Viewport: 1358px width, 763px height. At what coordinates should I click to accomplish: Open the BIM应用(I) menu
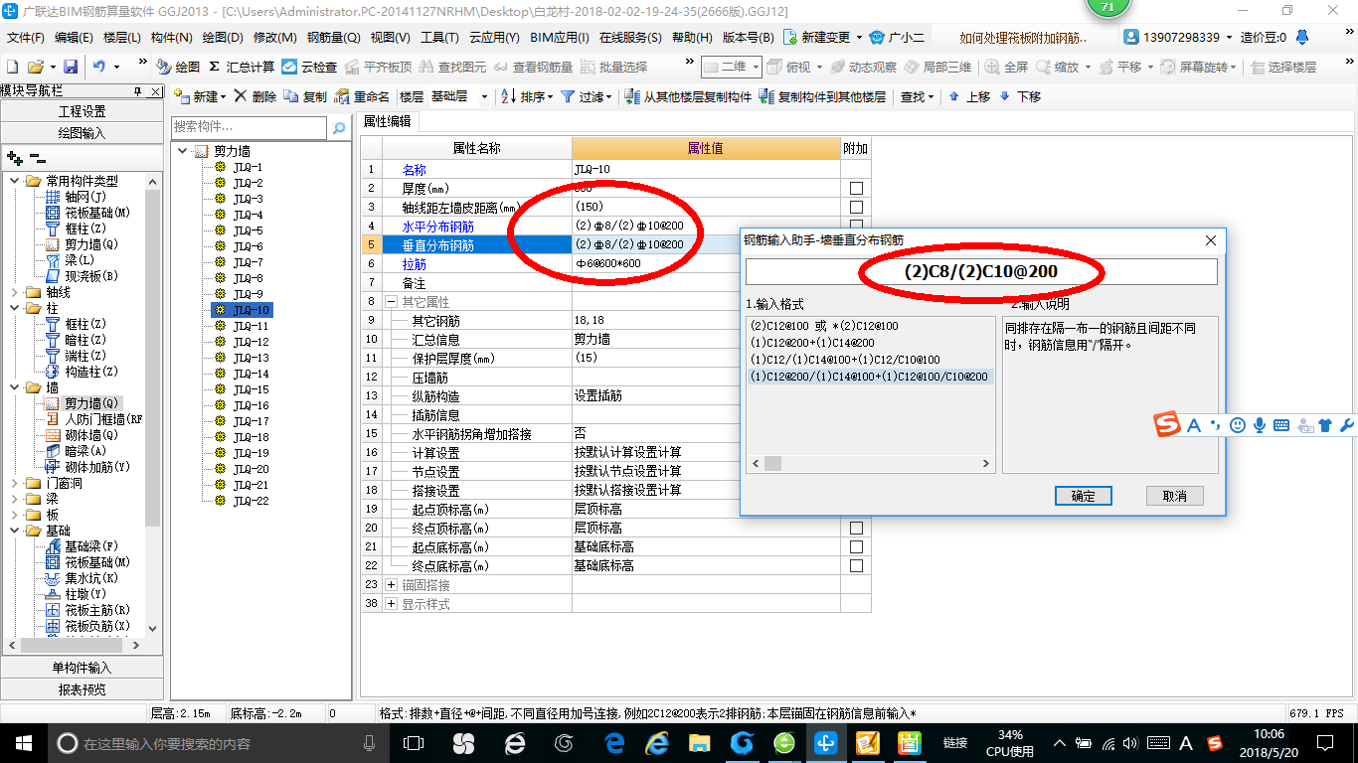tap(560, 38)
